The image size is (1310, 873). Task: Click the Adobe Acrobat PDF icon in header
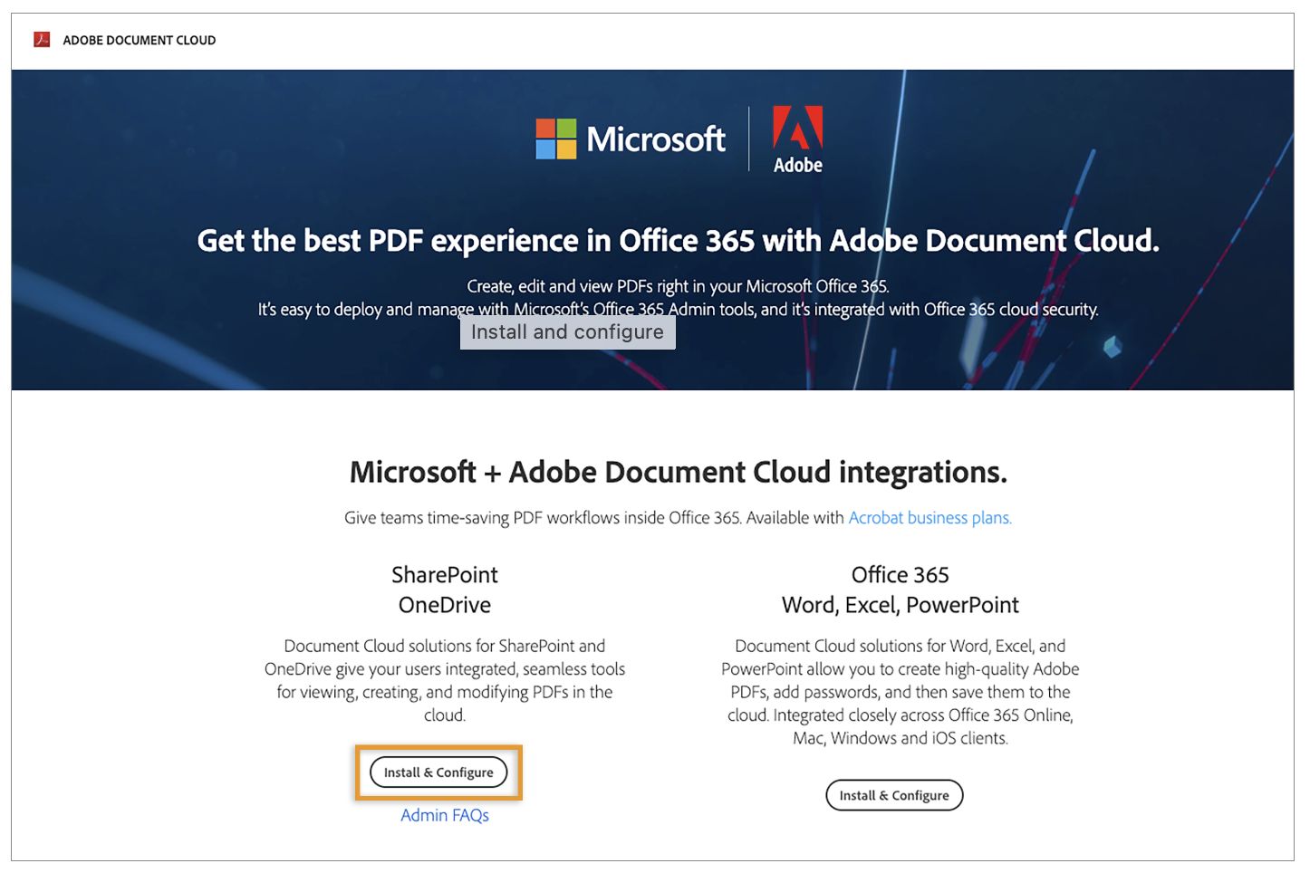coord(42,39)
